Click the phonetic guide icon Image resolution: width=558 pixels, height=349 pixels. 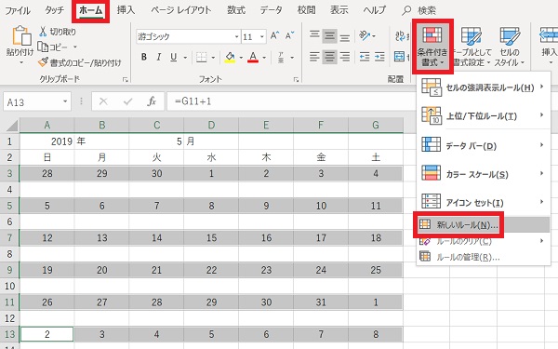point(281,57)
